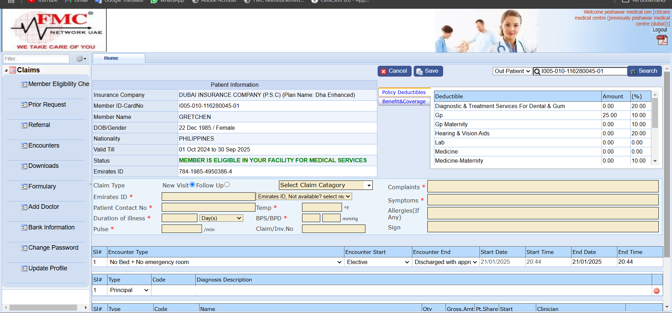Click the sidebar horizontal scrollbar
This screenshot has height=313, width=672.
(x=43, y=307)
